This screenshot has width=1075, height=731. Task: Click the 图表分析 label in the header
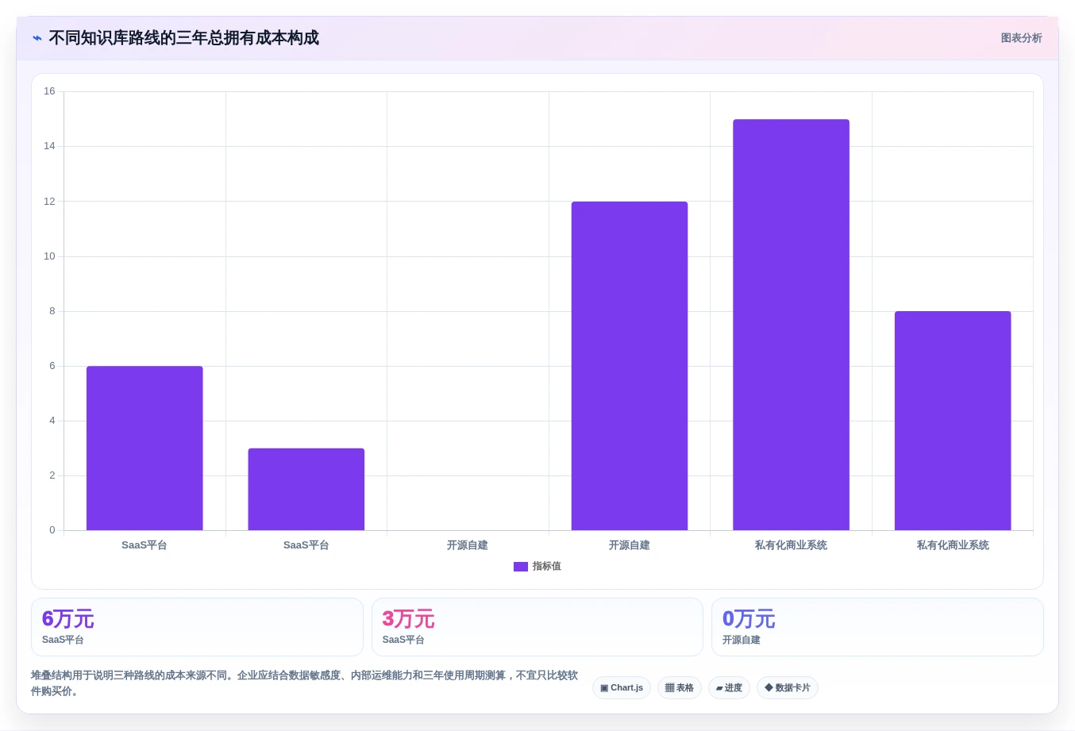click(x=1021, y=38)
